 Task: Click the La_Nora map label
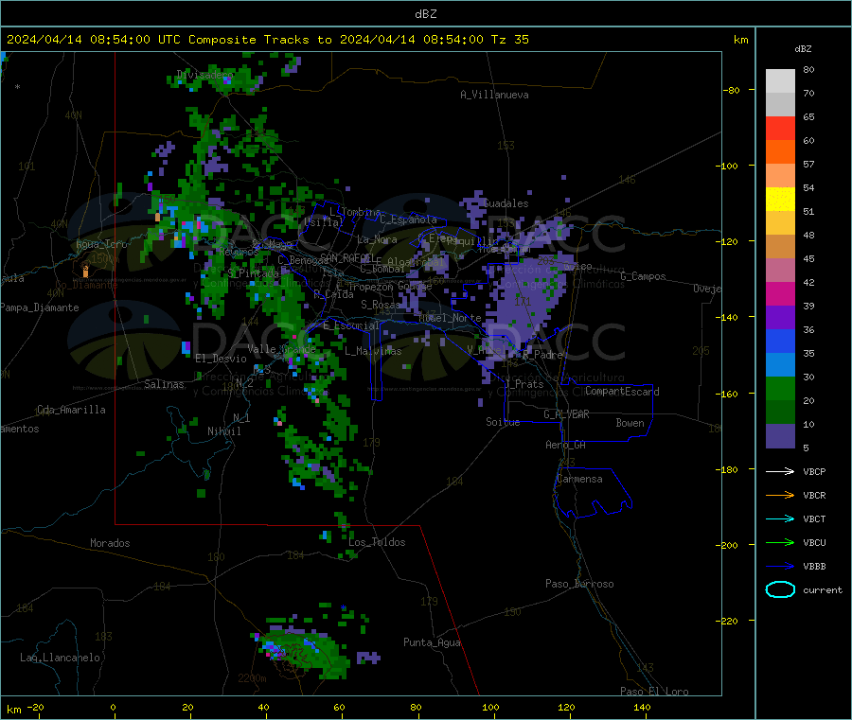[x=377, y=239]
